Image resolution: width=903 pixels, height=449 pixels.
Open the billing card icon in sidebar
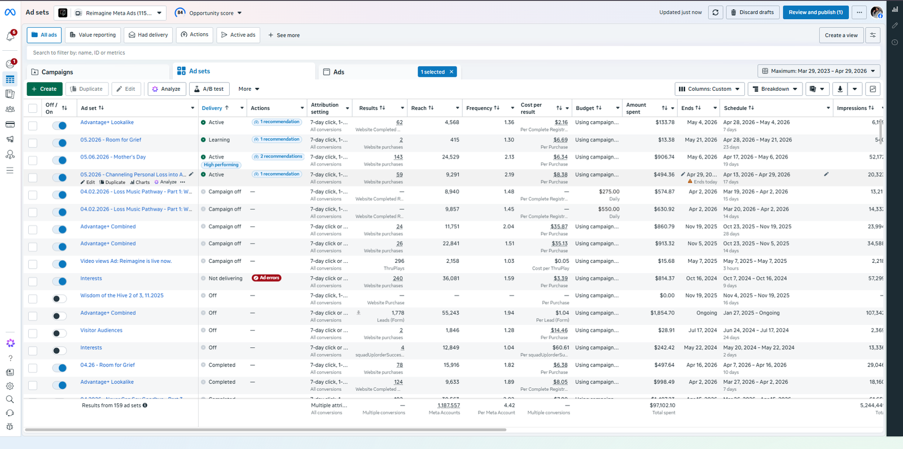10,124
